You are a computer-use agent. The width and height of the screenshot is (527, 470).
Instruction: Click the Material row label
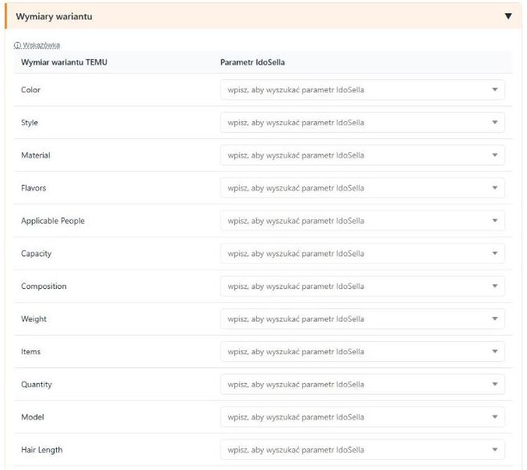(36, 155)
